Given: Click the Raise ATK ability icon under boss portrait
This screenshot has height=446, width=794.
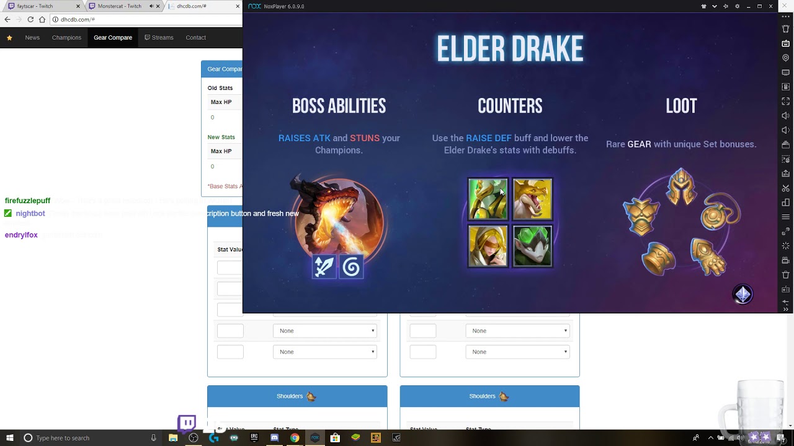Looking at the screenshot, I should (x=324, y=267).
